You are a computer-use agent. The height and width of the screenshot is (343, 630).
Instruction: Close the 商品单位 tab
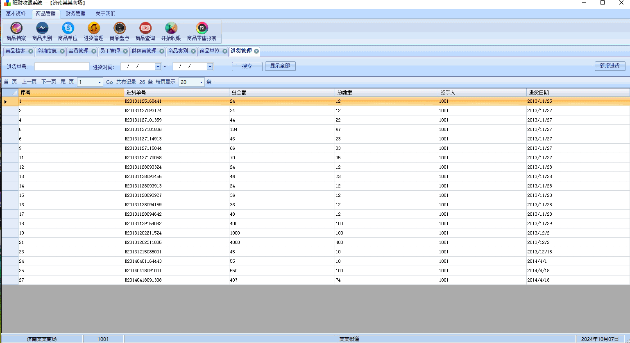[x=225, y=51]
